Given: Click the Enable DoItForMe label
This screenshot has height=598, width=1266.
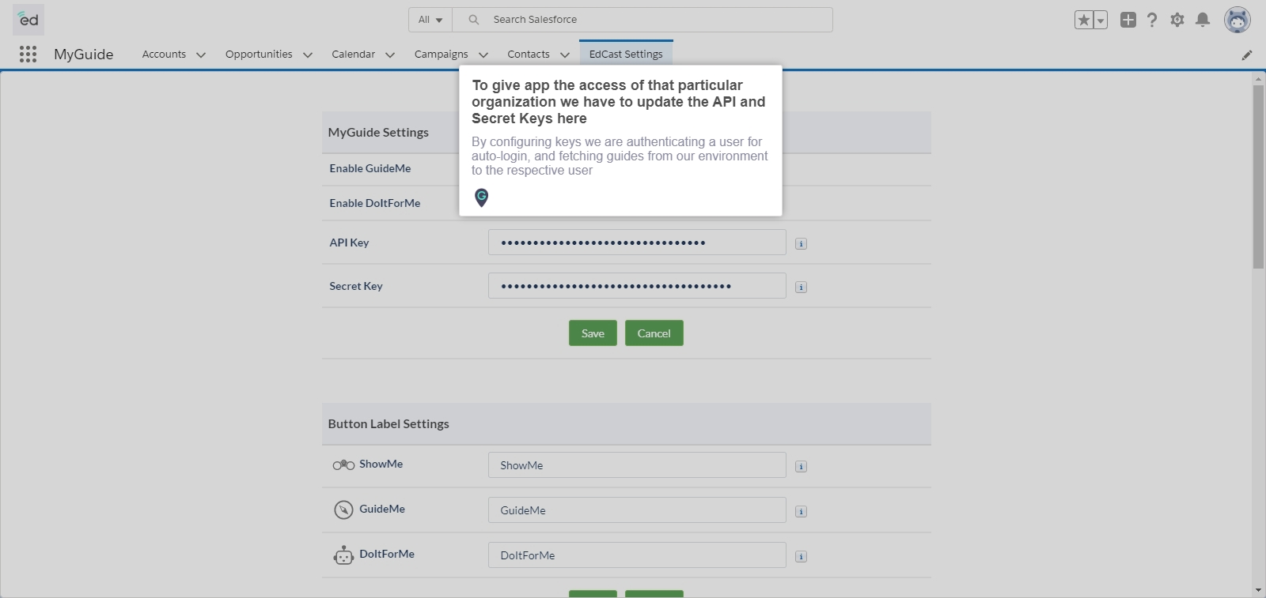Looking at the screenshot, I should [375, 203].
